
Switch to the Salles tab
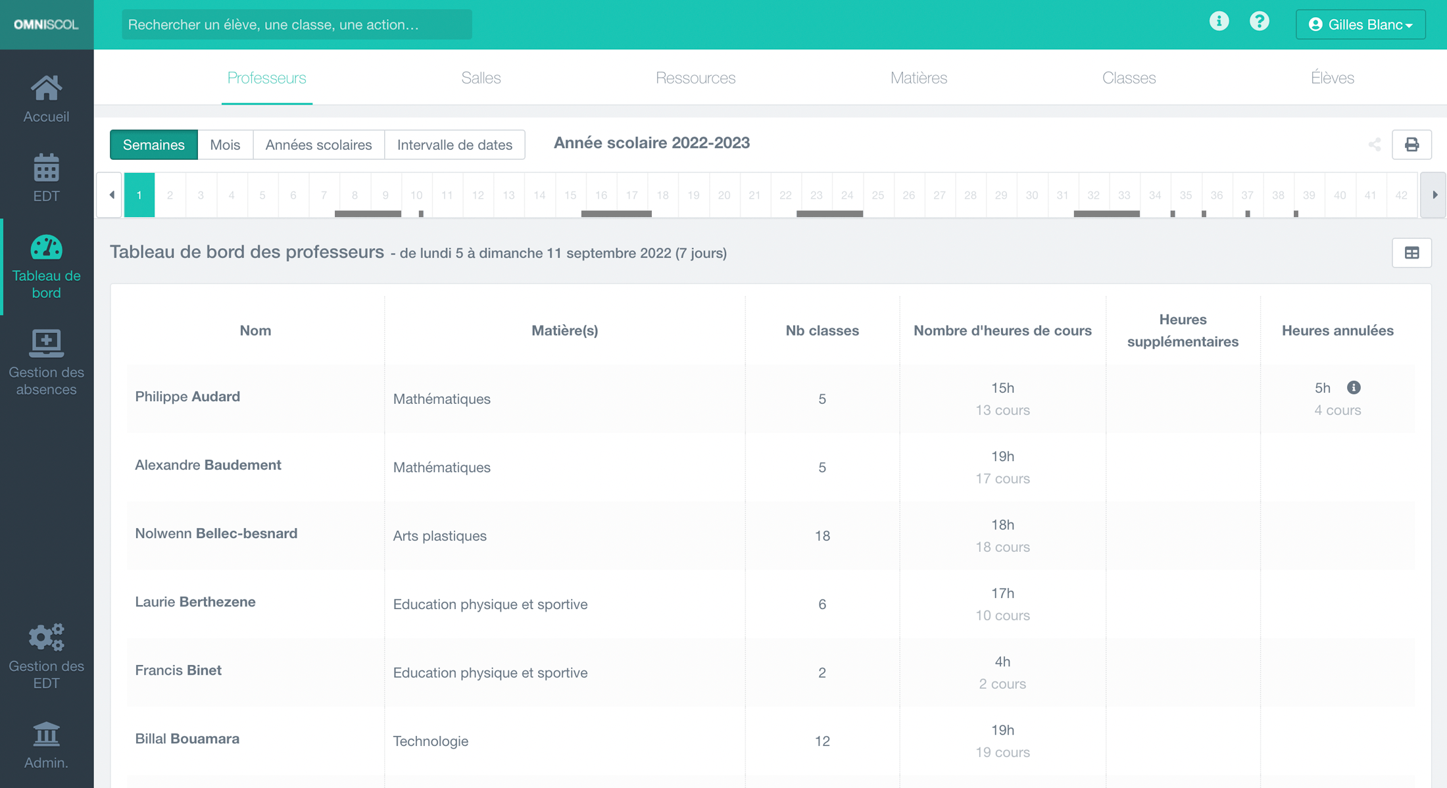[x=481, y=78]
